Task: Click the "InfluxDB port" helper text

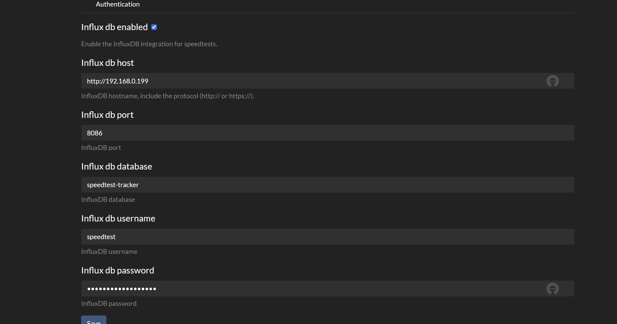Action: [x=101, y=148]
